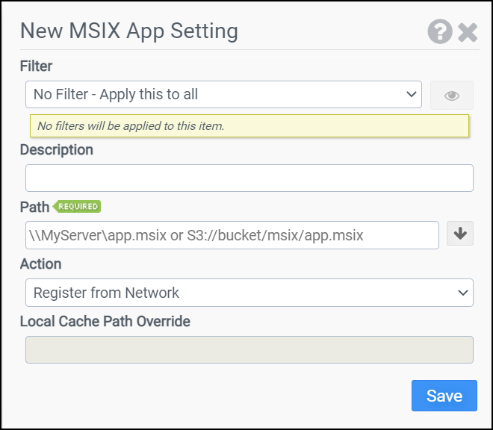Focus the Path input field
The image size is (493, 430).
click(x=232, y=235)
